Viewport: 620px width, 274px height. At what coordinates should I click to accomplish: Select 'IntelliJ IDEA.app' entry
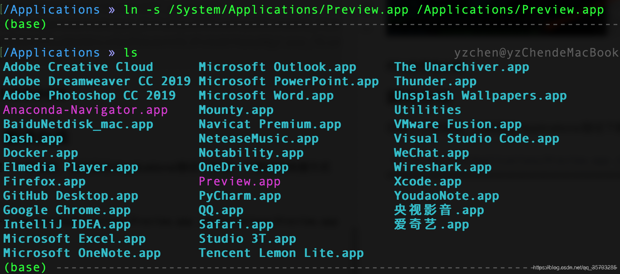[x=67, y=225]
